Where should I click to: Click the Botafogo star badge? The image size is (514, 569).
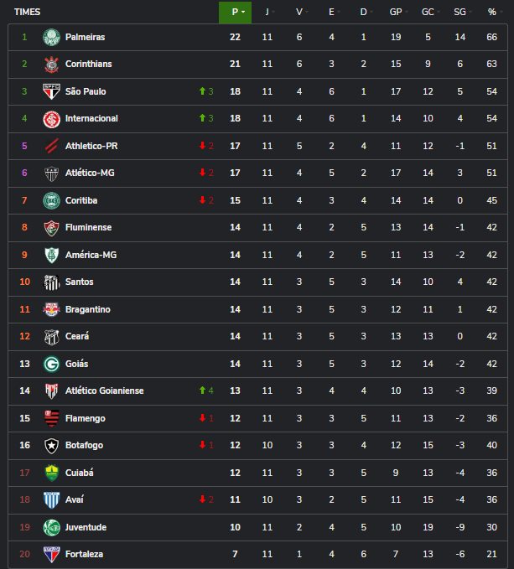(52, 446)
